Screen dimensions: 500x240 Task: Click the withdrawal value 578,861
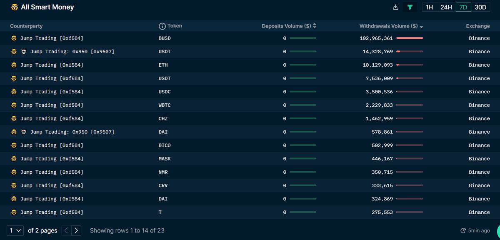[382, 132]
